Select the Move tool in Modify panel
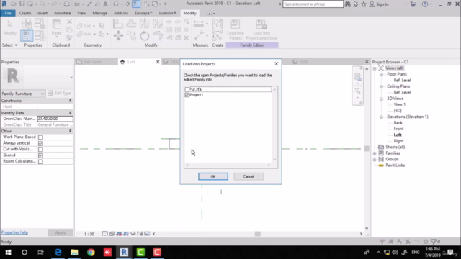461x259 pixels. (118, 35)
